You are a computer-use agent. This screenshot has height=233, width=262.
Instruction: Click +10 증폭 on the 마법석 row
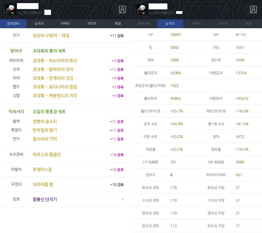click(x=117, y=170)
